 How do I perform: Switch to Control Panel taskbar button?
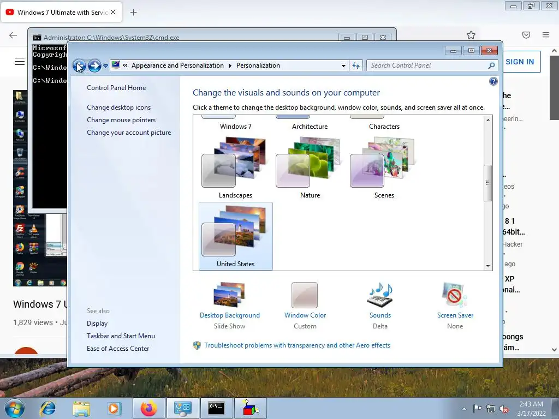pos(182,408)
